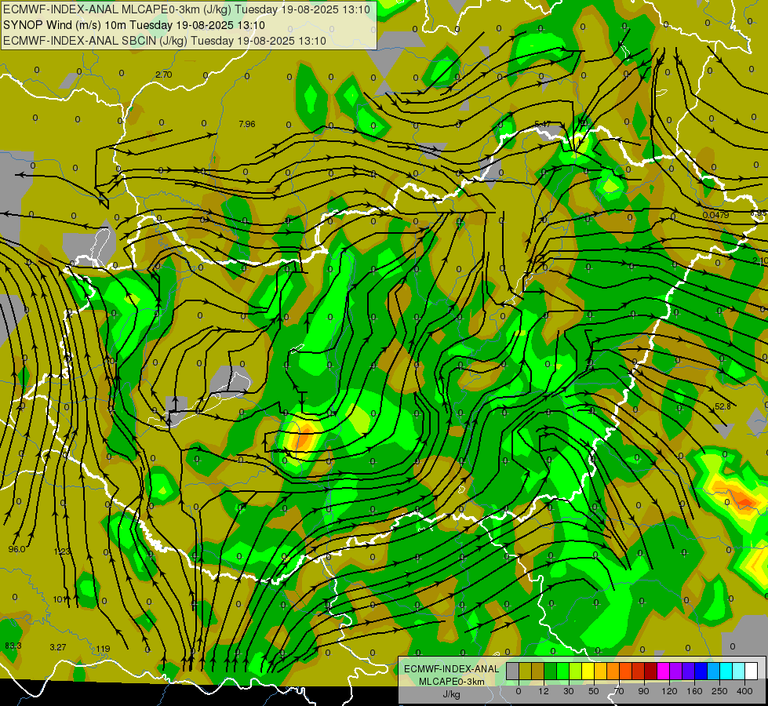Click the SBCIN title line at top
Screen dimensions: 768x706
tap(165, 41)
